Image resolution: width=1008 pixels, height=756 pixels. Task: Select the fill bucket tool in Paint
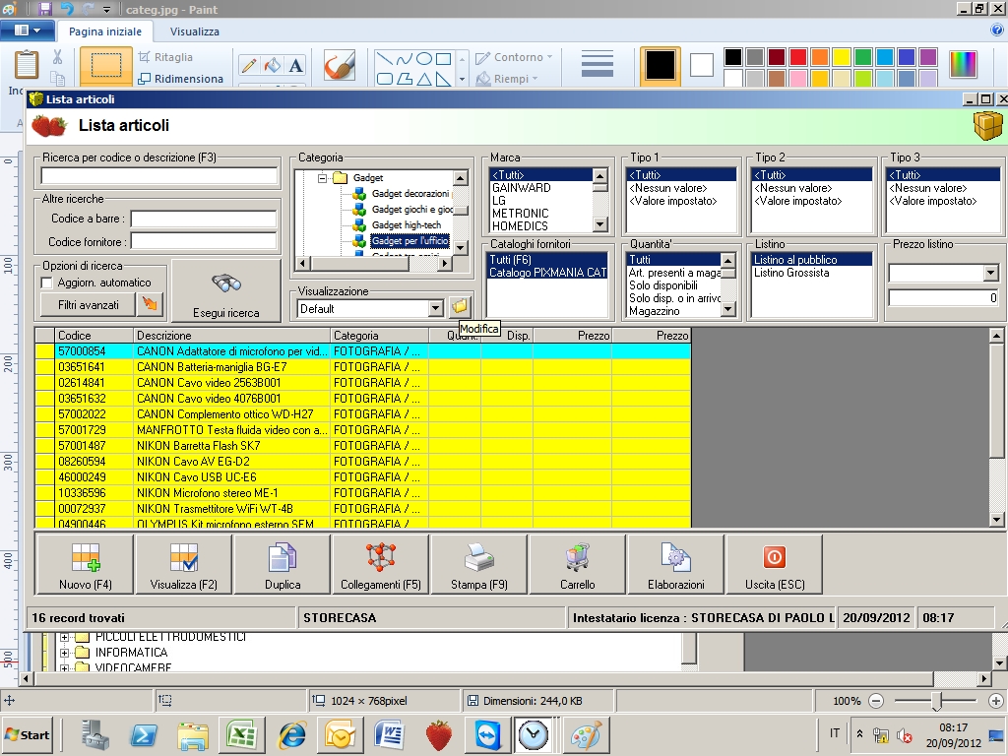273,65
